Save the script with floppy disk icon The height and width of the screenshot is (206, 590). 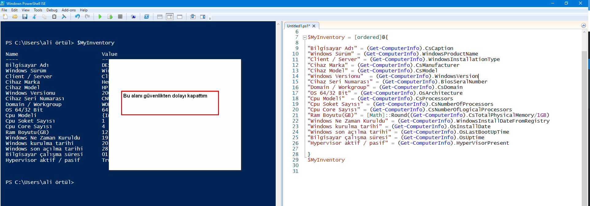(25, 17)
